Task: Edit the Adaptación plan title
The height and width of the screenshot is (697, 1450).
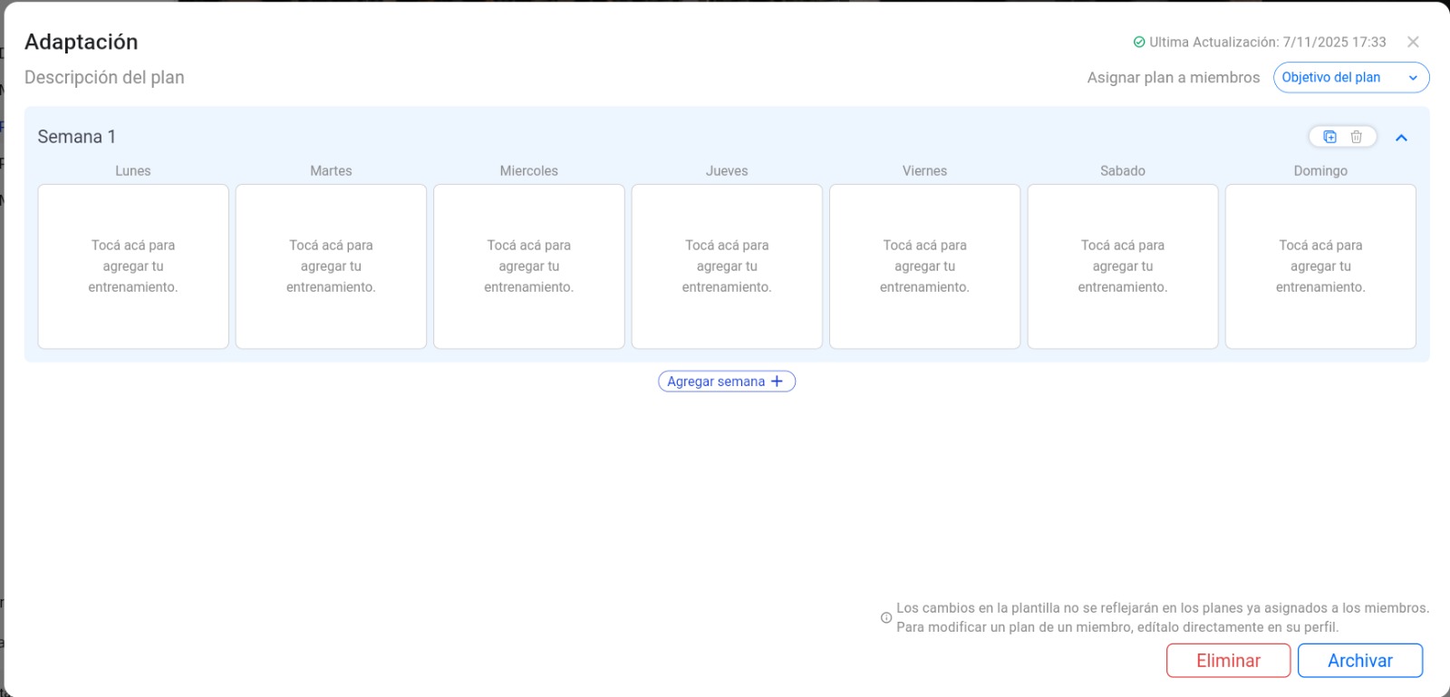Action: coord(82,42)
